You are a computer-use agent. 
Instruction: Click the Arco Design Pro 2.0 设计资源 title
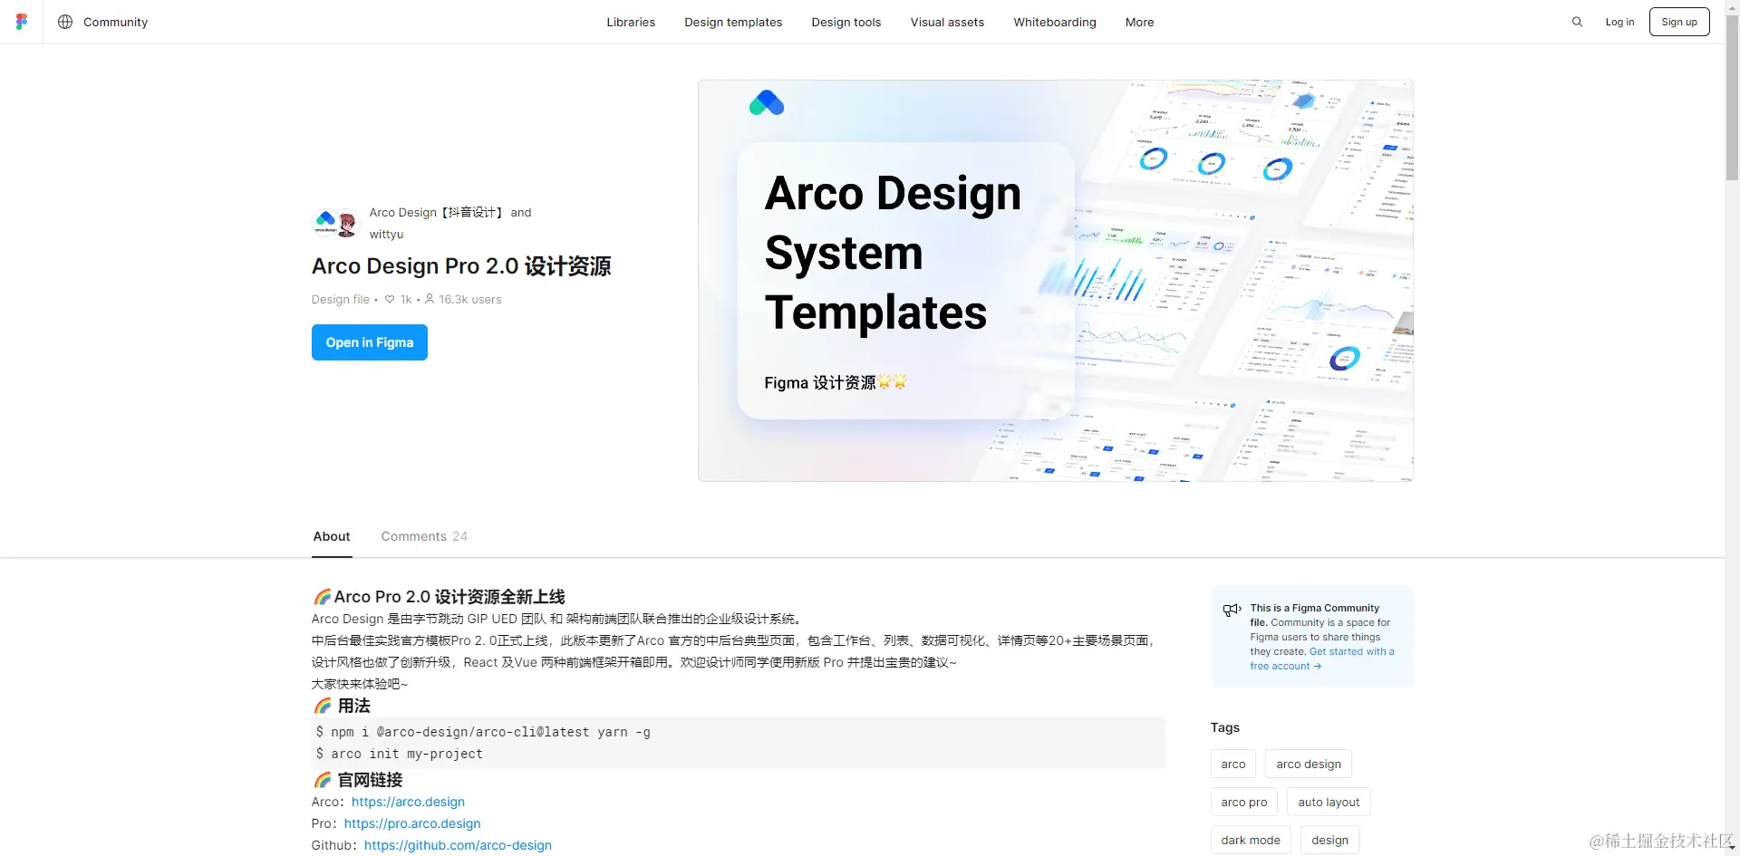point(461,266)
